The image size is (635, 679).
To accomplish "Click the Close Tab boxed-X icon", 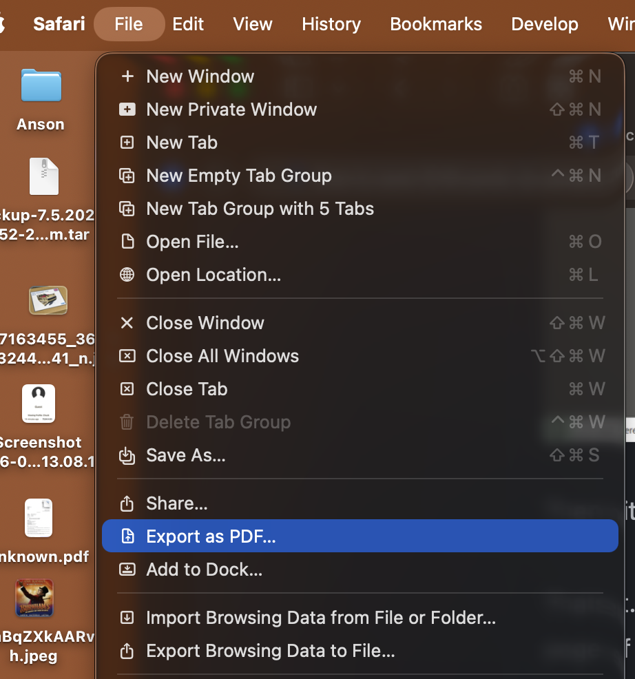I will pos(127,389).
